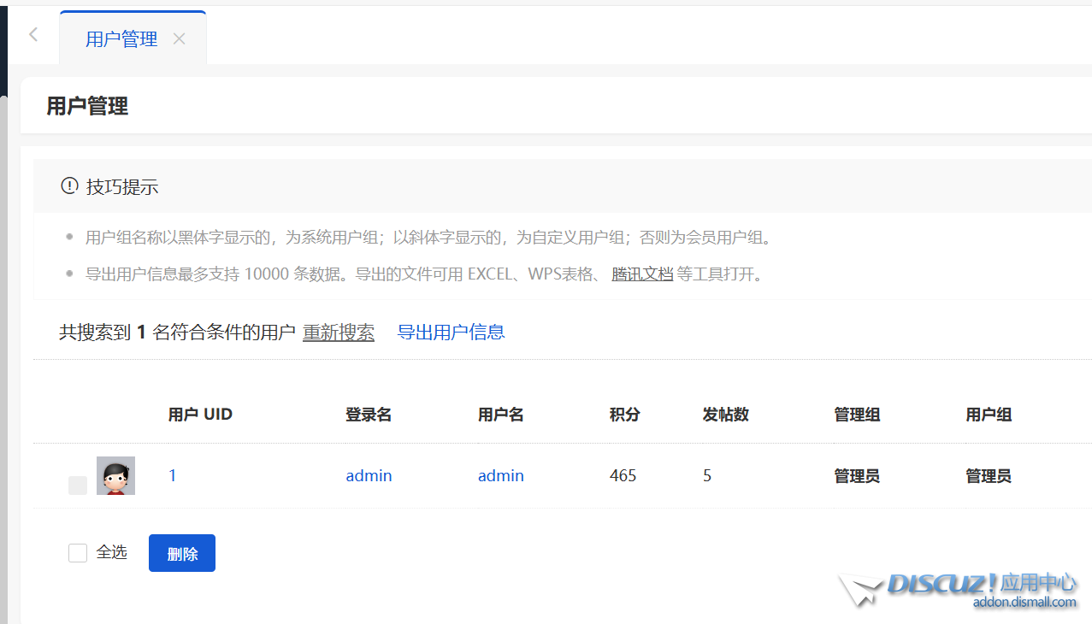Click admin in the 用户名 column
The width and height of the screenshot is (1092, 624).
click(500, 476)
